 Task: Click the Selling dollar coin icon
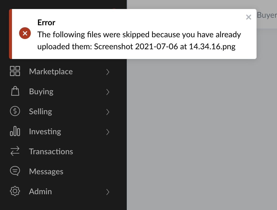tap(15, 111)
